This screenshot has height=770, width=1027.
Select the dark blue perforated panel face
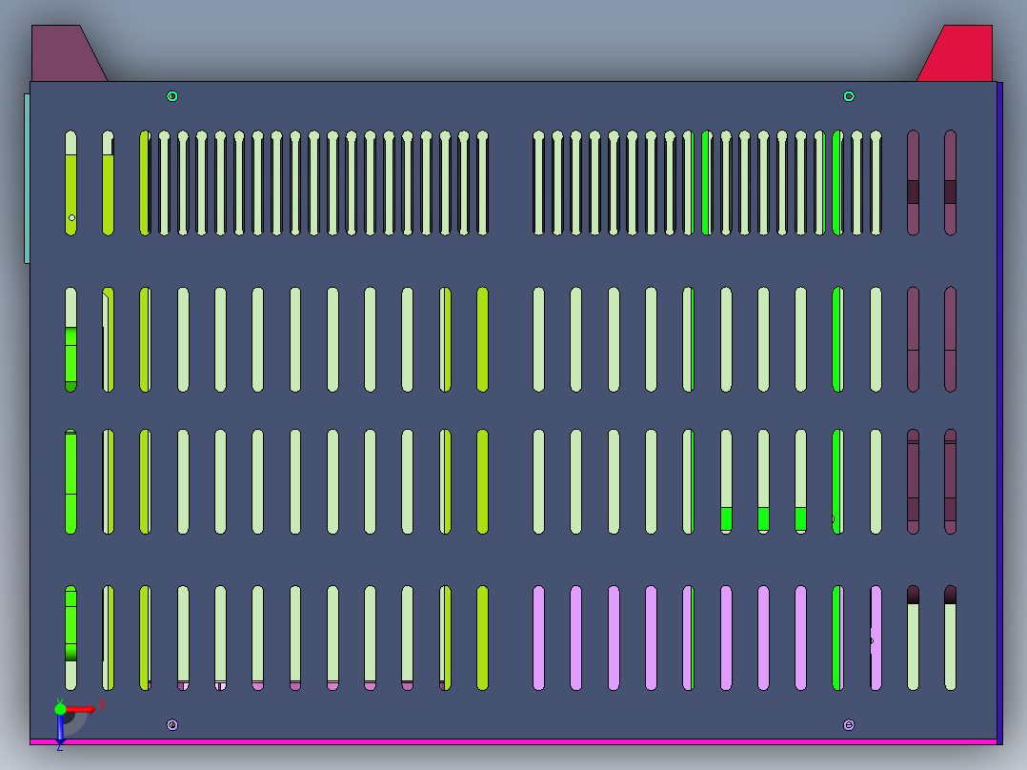point(513,410)
